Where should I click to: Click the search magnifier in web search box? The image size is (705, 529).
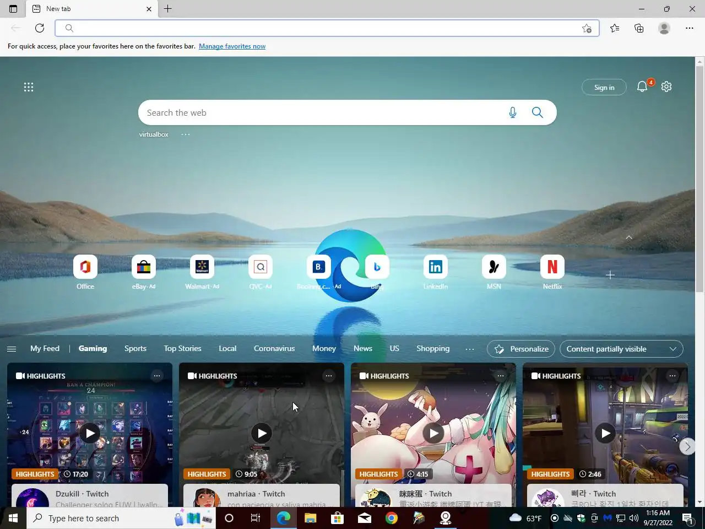tap(538, 112)
